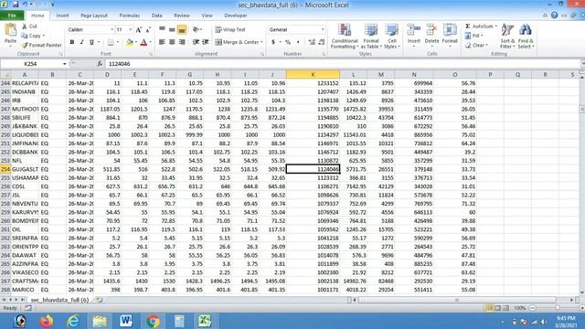The image size is (585, 329).
Task: Open Find & Select menu
Action: (526, 37)
